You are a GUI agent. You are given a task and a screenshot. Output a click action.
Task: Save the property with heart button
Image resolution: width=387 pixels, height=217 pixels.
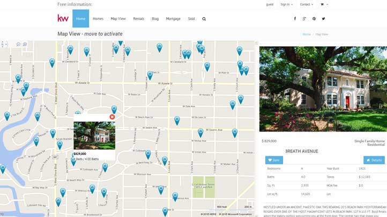point(274,160)
